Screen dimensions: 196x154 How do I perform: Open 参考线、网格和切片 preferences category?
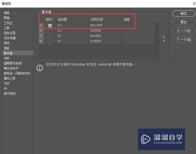click(x=17, y=73)
